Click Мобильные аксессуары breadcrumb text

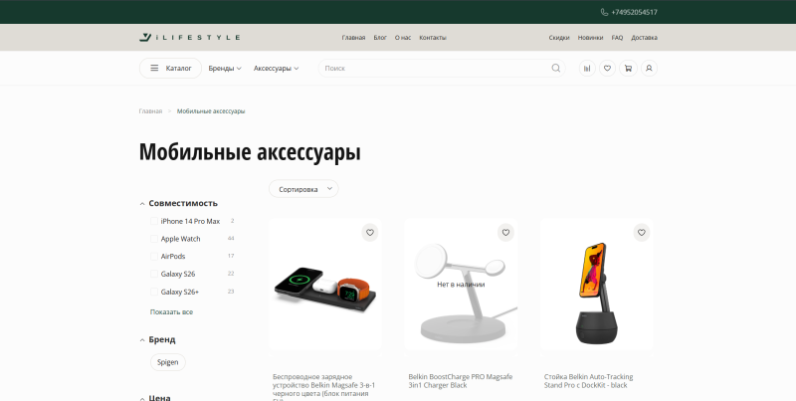click(x=211, y=111)
